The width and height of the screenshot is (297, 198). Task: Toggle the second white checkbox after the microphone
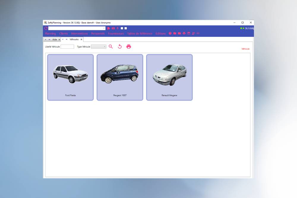pos(126,28)
